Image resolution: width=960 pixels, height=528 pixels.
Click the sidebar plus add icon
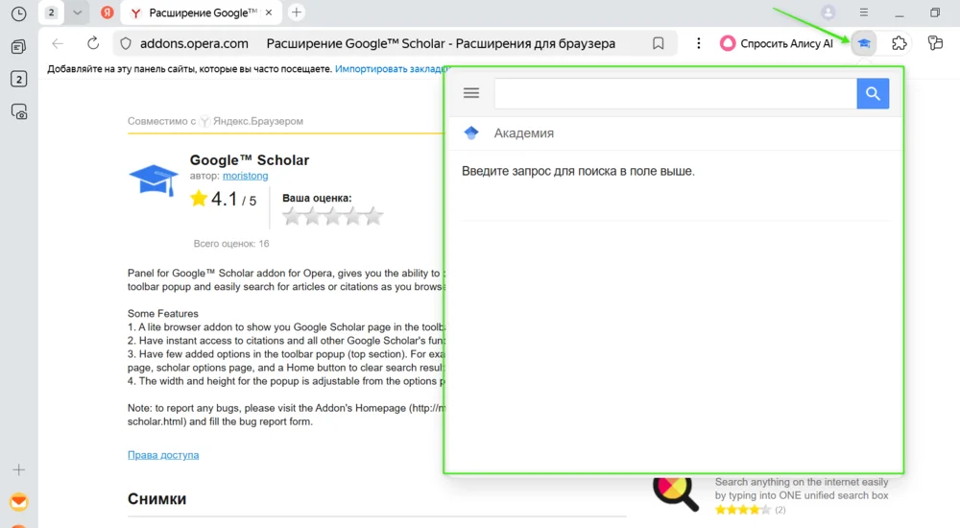19,469
